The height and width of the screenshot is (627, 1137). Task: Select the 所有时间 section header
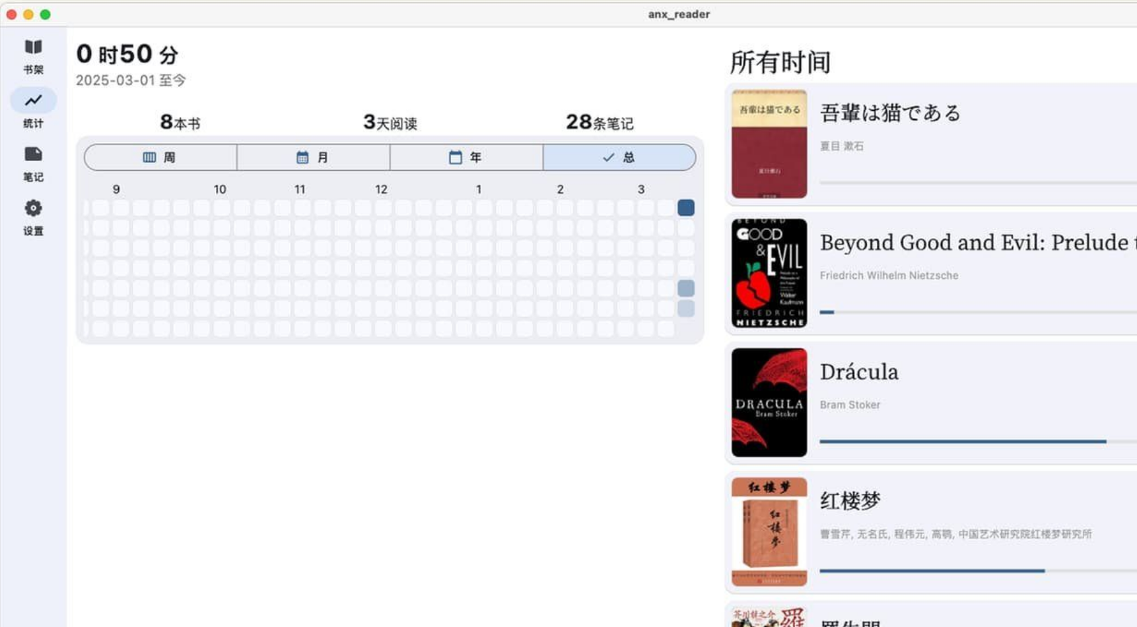pos(780,61)
